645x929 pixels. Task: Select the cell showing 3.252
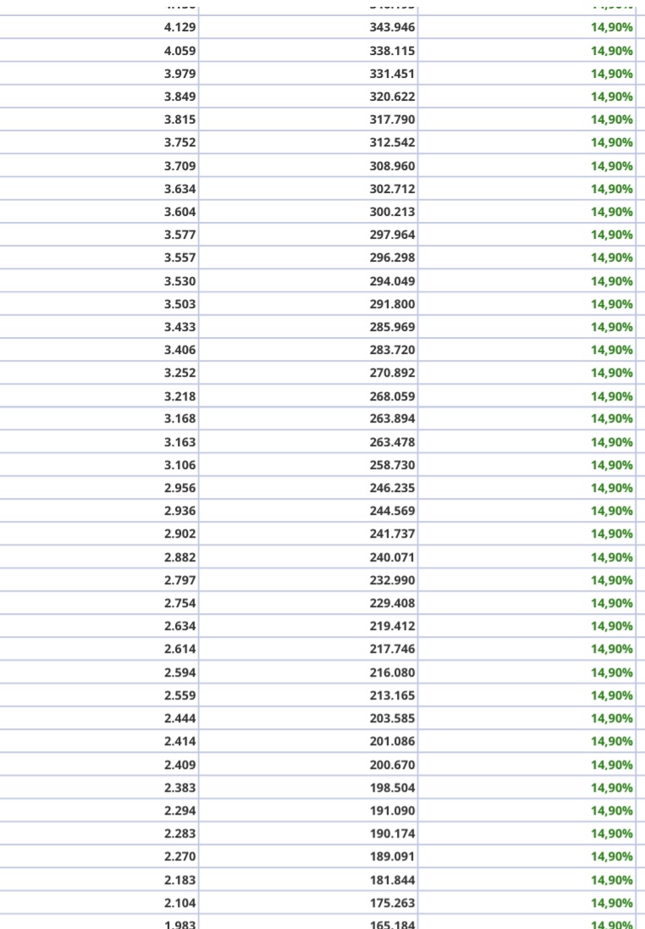(x=180, y=373)
